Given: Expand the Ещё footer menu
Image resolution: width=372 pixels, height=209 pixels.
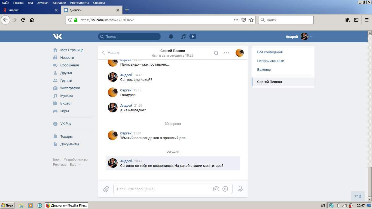Looking at the screenshot, I should [75, 165].
